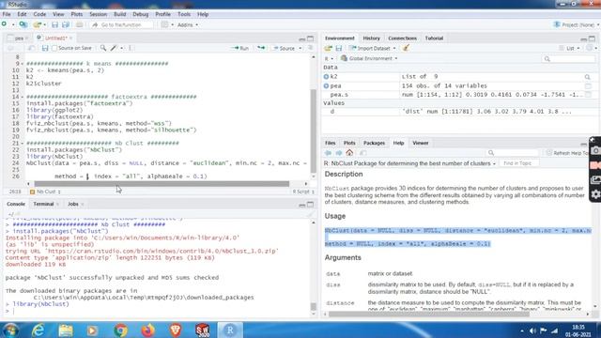Save all open documents
This screenshot has height=338, width=601.
[66, 24]
